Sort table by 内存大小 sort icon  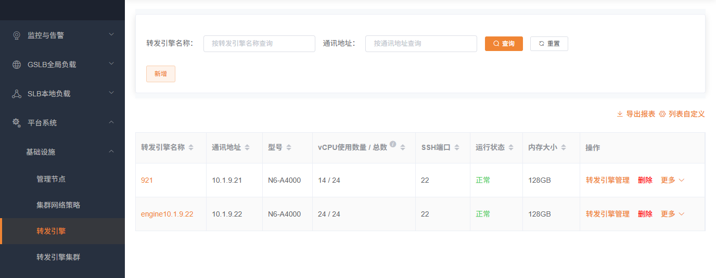(564, 148)
